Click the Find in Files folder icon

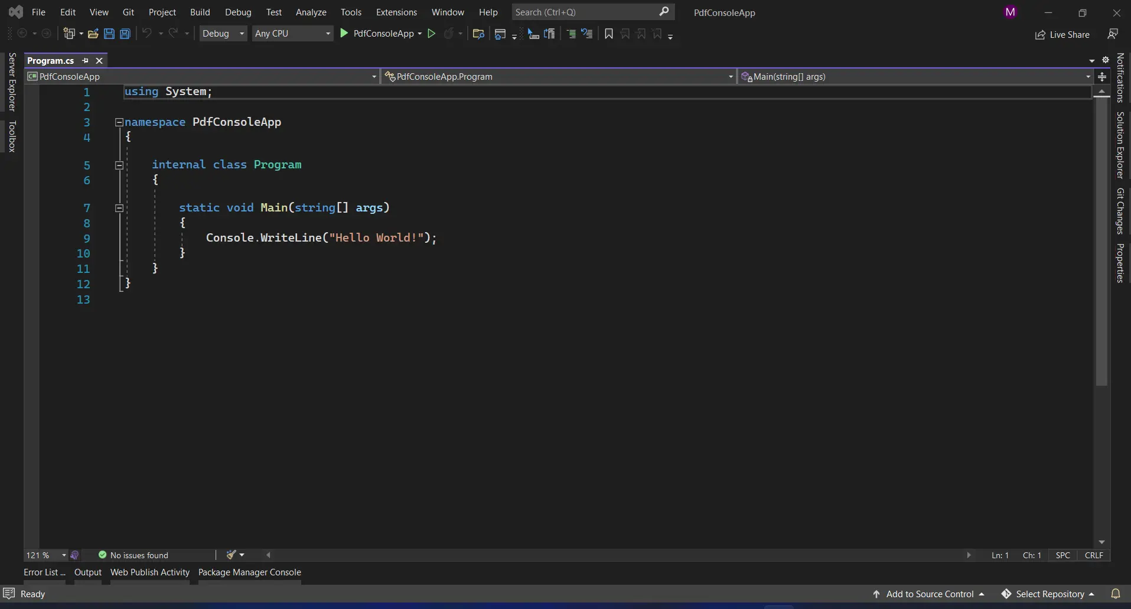pyautogui.click(x=478, y=34)
